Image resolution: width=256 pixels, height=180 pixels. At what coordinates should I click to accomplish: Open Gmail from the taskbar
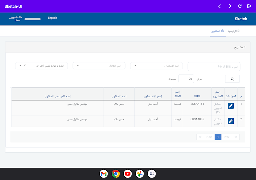pyautogui.click(x=104, y=174)
